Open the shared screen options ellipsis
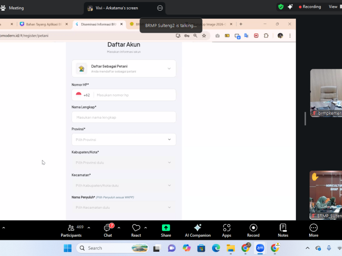The height and width of the screenshot is (256, 342). click(x=160, y=8)
